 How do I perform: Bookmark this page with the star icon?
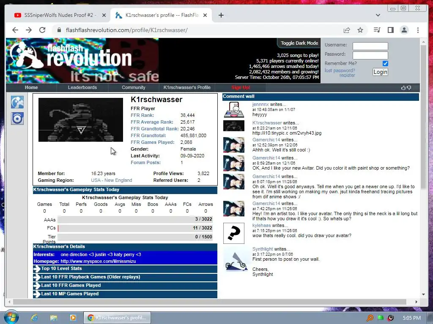click(x=360, y=30)
